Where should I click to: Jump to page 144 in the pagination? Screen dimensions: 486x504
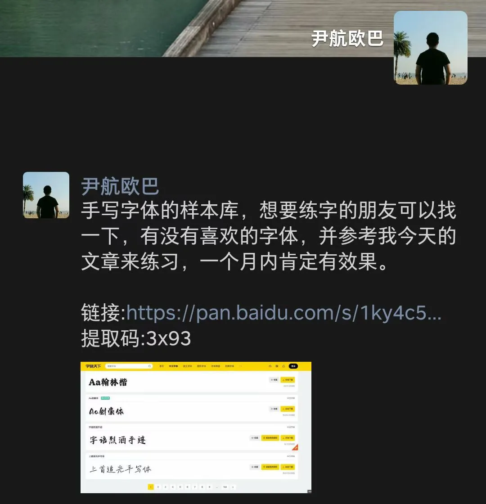click(225, 487)
